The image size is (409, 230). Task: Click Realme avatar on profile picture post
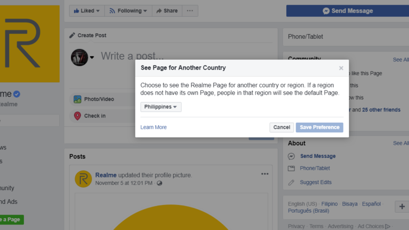coord(83,179)
